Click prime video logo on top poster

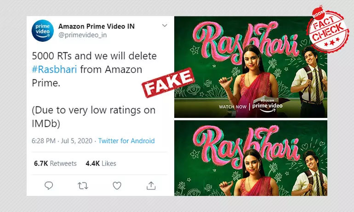[x=267, y=106]
